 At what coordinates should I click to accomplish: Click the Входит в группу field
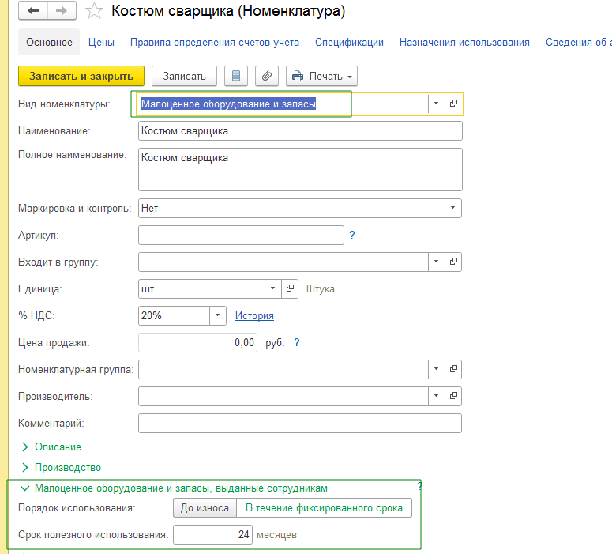[x=283, y=262]
